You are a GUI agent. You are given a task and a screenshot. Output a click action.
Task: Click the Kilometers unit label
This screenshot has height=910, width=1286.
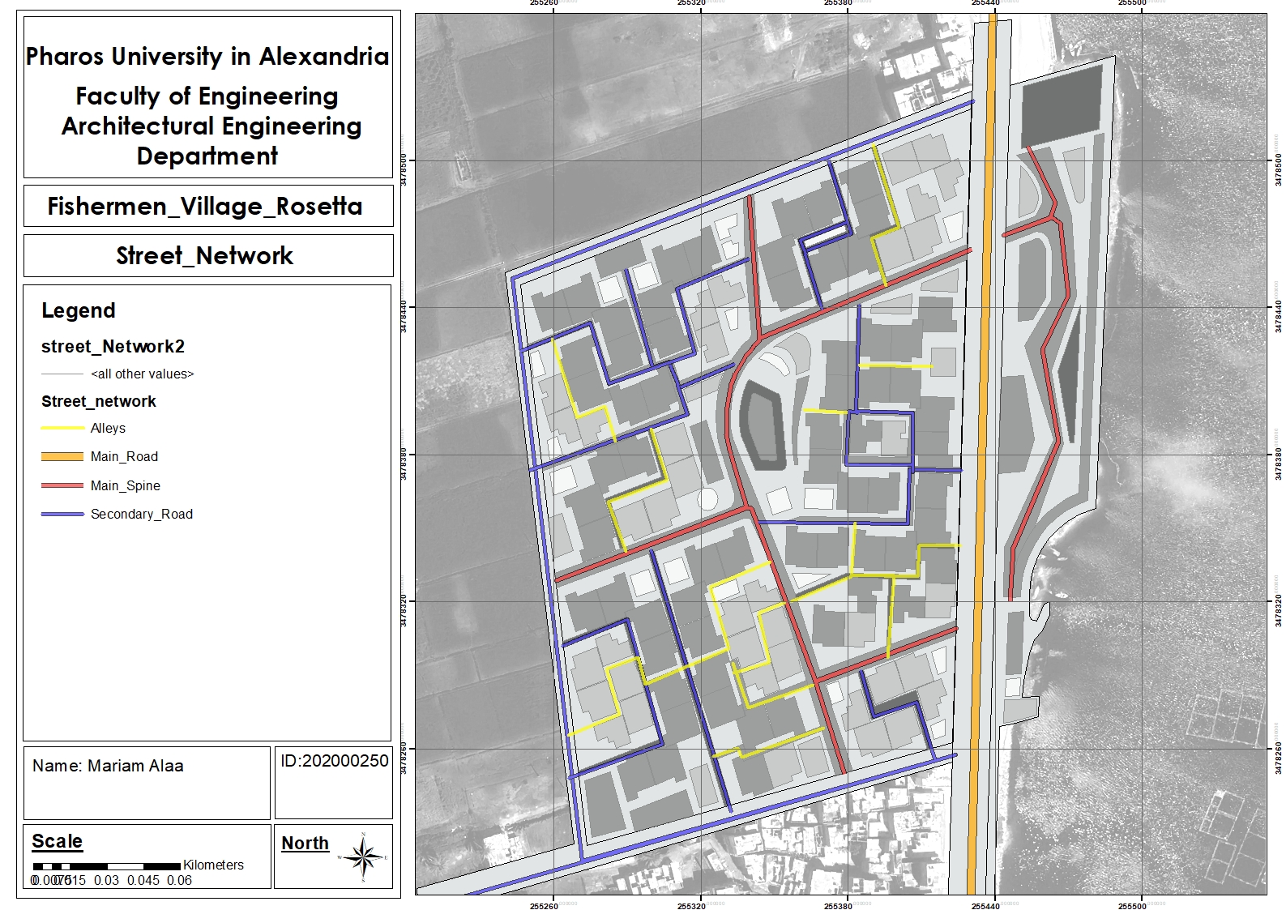(213, 865)
